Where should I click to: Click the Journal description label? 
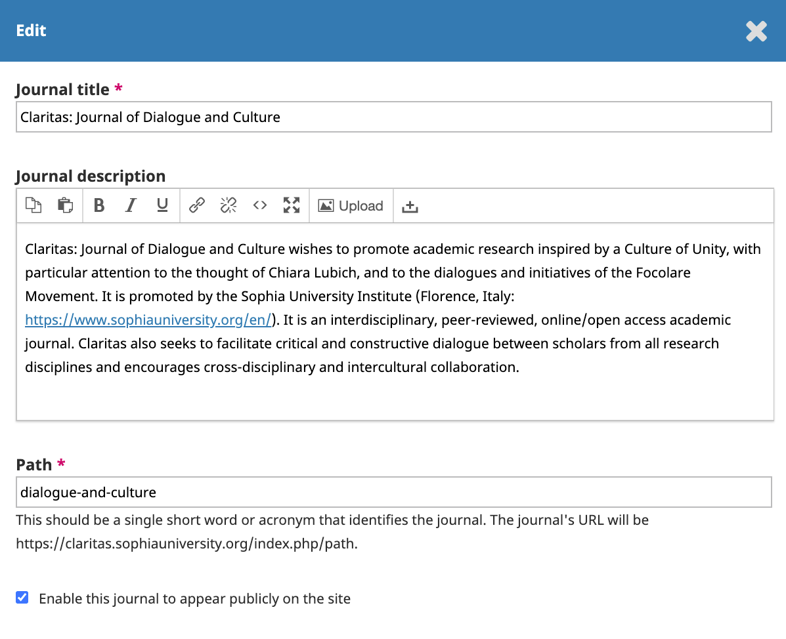tap(91, 176)
